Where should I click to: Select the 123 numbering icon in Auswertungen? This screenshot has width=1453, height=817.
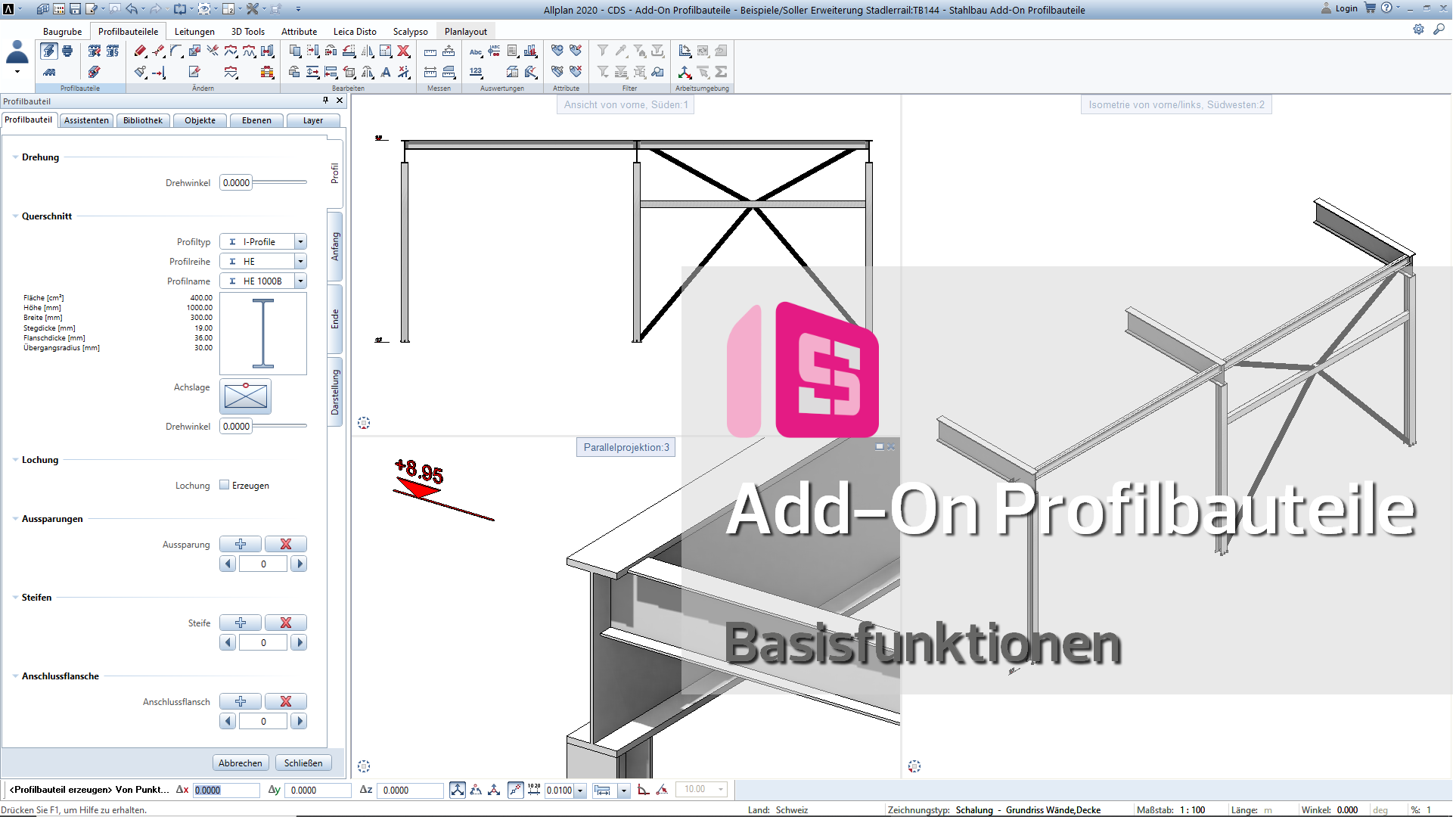[x=476, y=72]
